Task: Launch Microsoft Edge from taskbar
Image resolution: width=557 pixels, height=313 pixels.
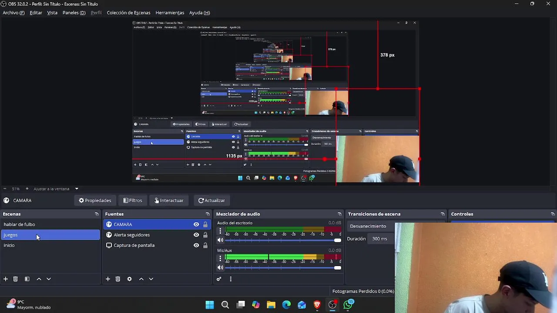Action: point(286,305)
